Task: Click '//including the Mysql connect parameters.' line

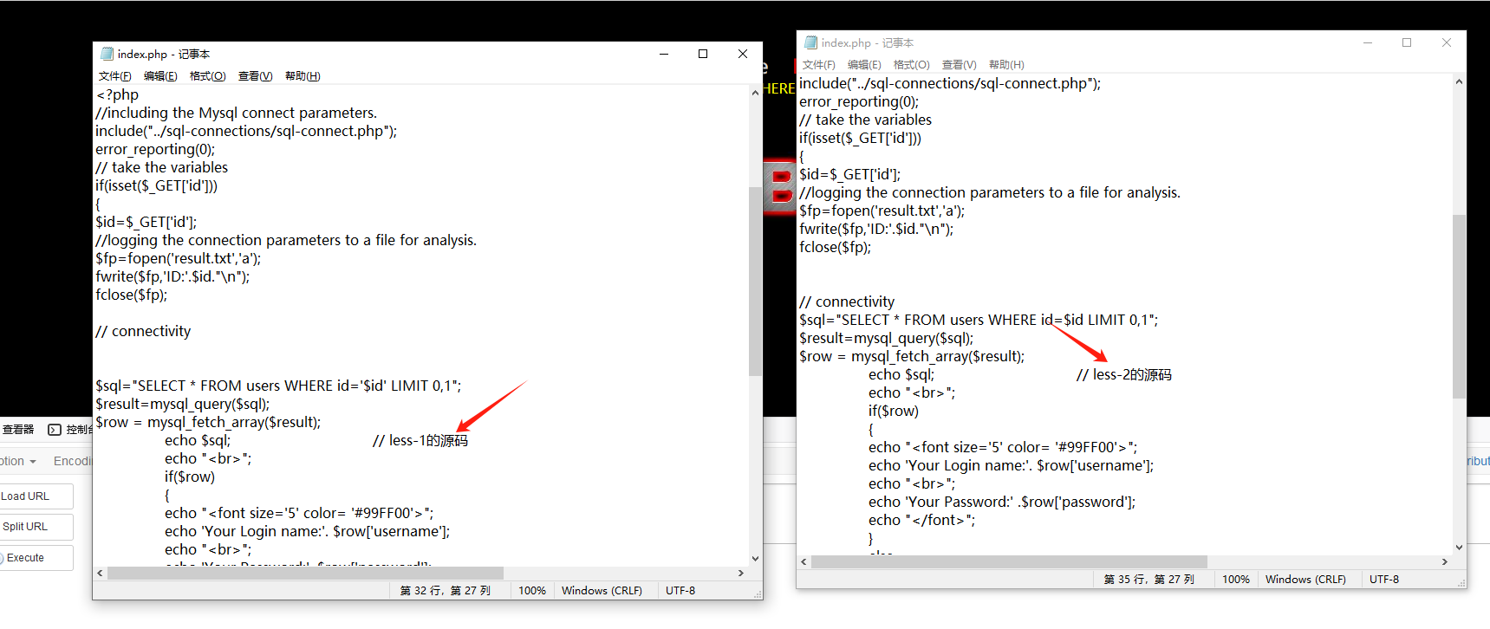Action: pos(236,113)
